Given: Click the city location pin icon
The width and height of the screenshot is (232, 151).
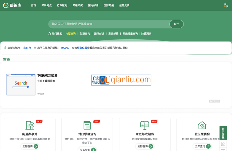Looking at the screenshot, I should tap(5, 48).
